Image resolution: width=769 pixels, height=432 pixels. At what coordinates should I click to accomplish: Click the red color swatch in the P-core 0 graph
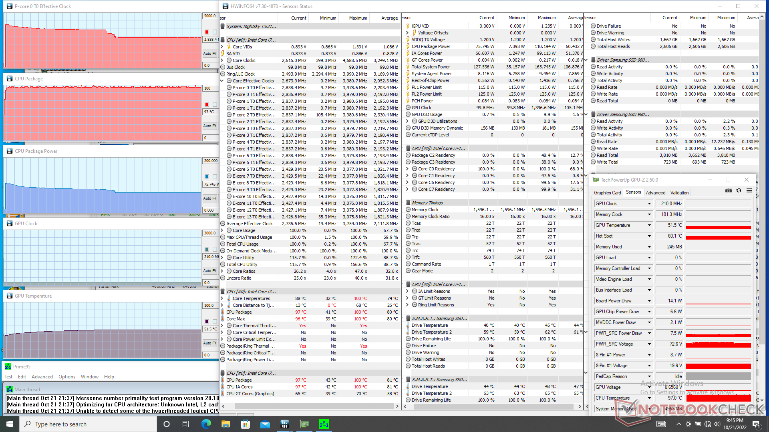coord(207,32)
